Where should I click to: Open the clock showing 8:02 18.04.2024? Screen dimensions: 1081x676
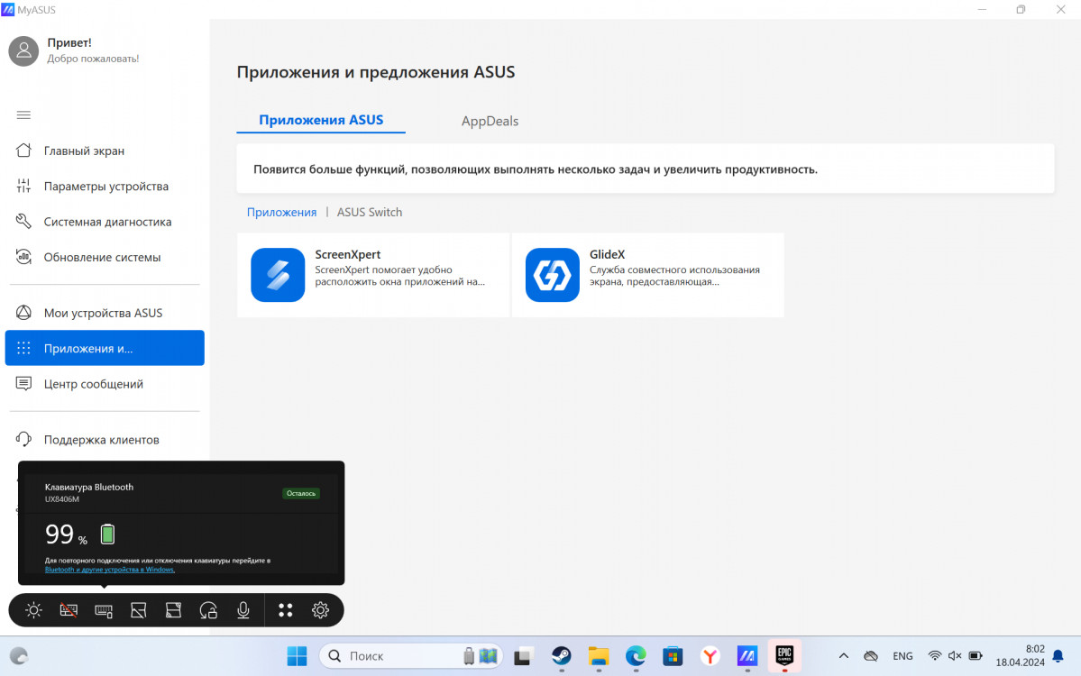coord(1020,656)
